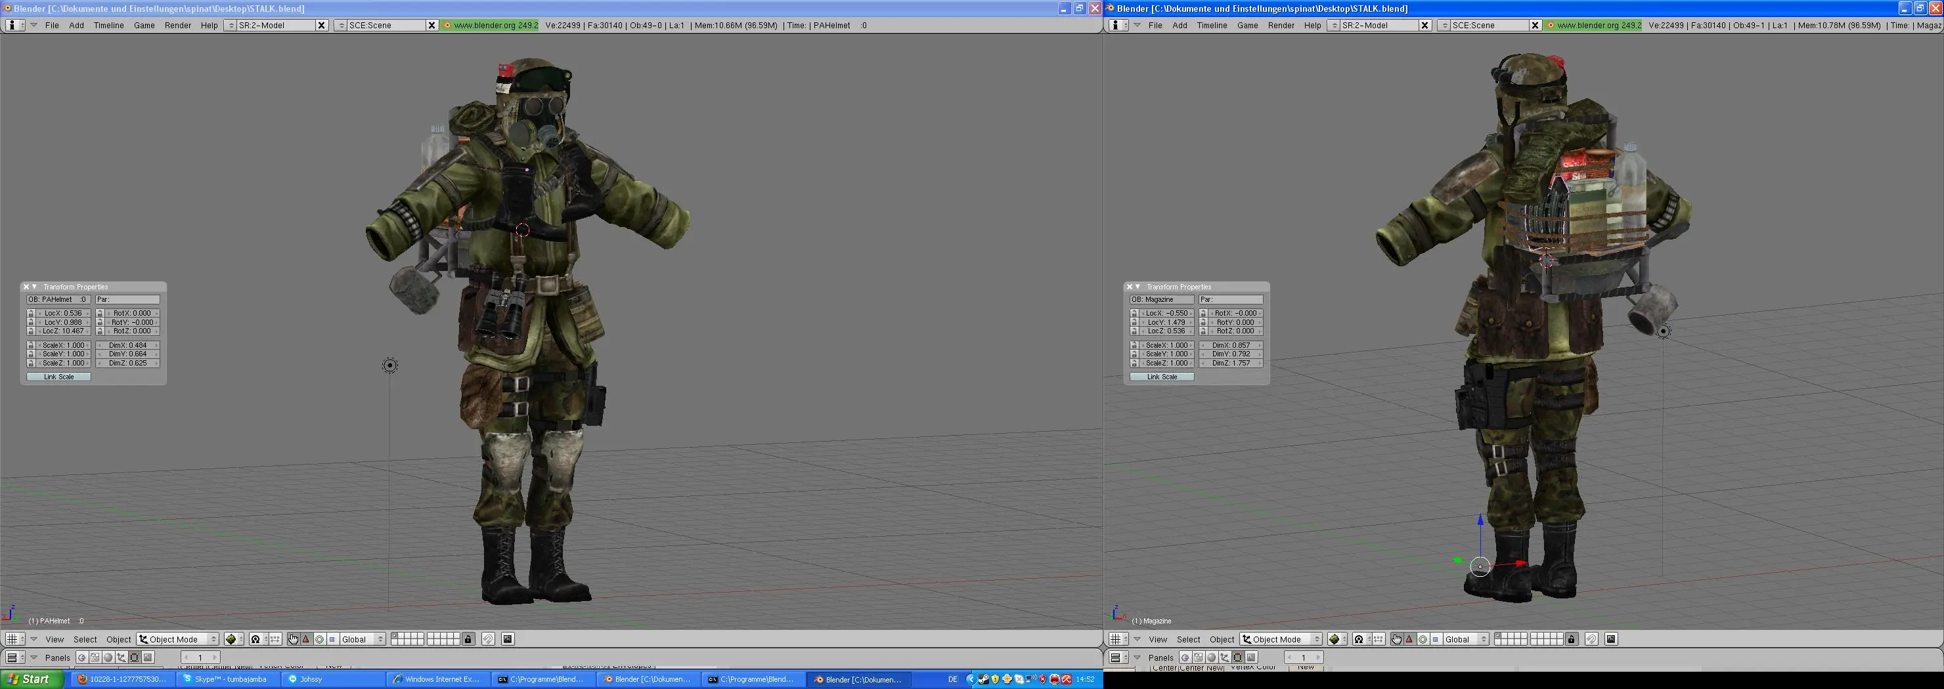1944x689 pixels.
Task: Select rotate manipulator circle in left window
Action: 320,639
